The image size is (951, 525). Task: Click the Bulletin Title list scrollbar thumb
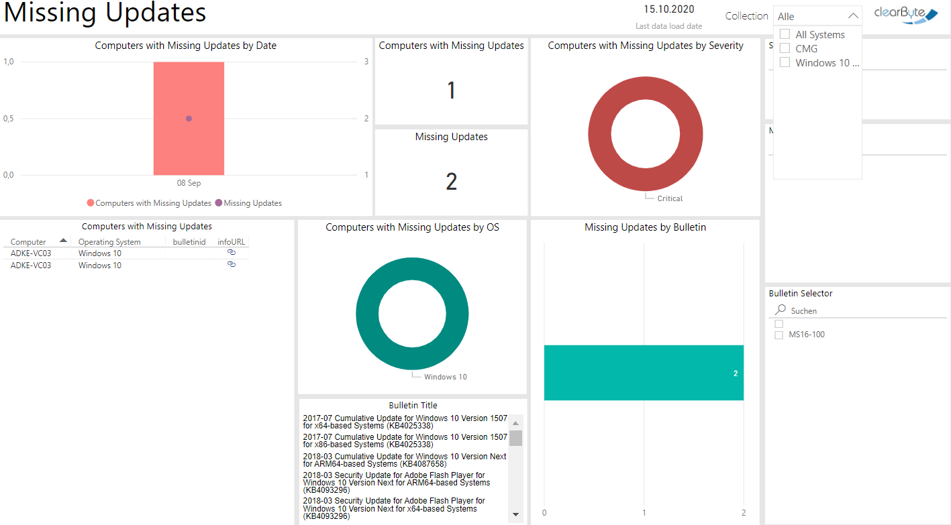pyautogui.click(x=515, y=438)
